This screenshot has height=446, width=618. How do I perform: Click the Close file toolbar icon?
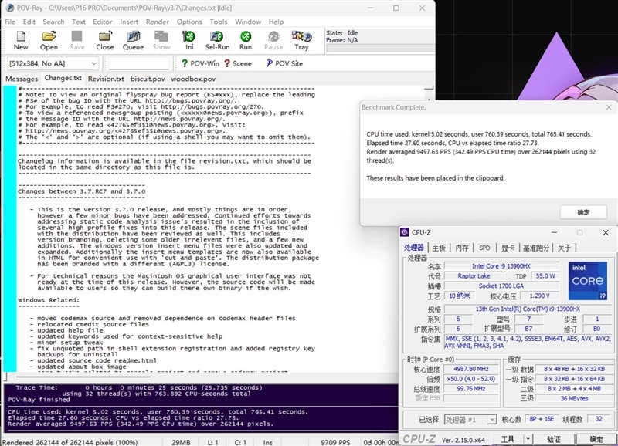pos(105,40)
